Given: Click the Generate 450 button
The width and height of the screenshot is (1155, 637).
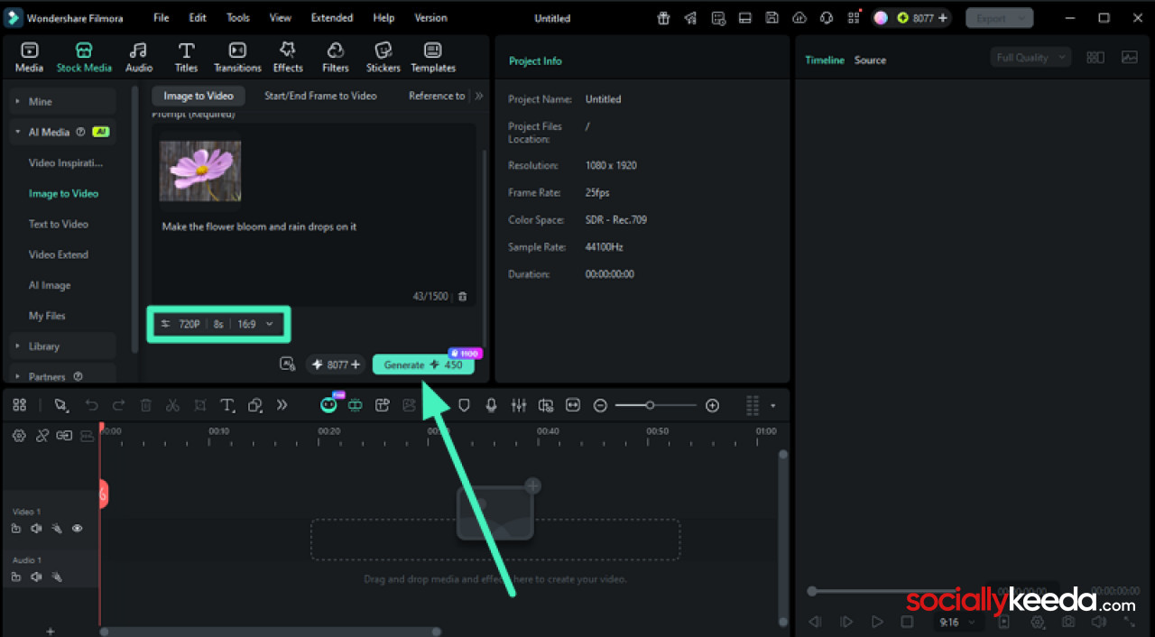Looking at the screenshot, I should point(423,365).
